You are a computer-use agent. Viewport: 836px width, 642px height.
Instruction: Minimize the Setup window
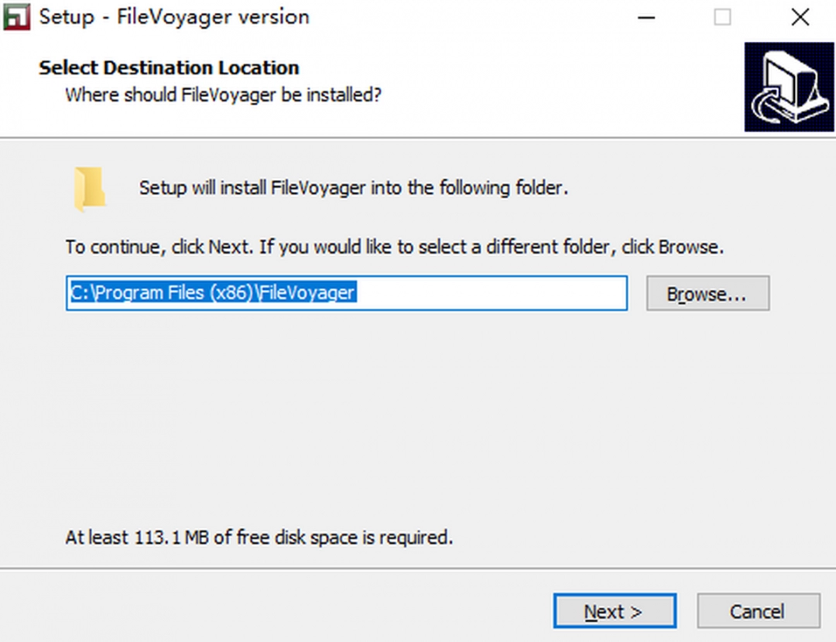pos(646,16)
